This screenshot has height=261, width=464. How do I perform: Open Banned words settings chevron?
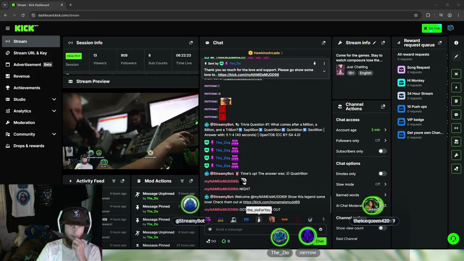385,195
